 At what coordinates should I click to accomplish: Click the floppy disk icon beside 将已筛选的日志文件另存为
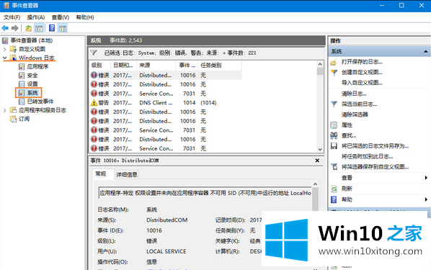tap(334, 146)
